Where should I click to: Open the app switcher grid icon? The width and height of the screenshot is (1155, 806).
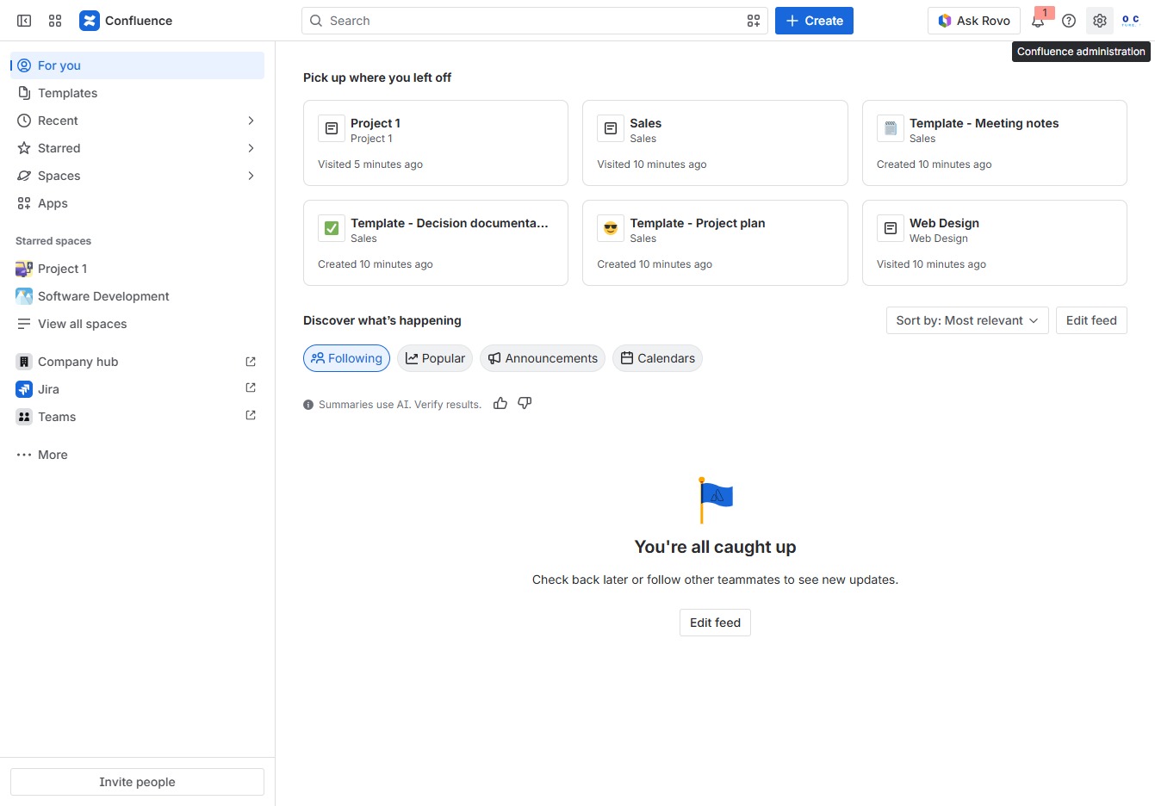(x=55, y=21)
